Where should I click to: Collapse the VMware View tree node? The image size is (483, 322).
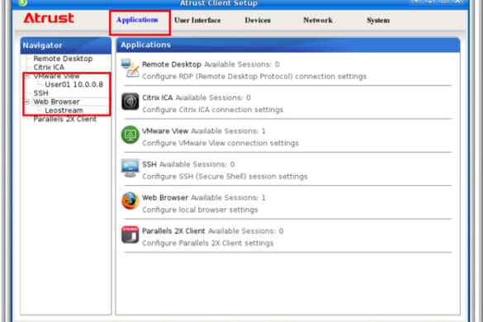coord(27,76)
